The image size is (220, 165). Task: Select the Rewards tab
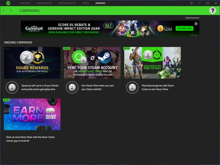click(100, 3)
